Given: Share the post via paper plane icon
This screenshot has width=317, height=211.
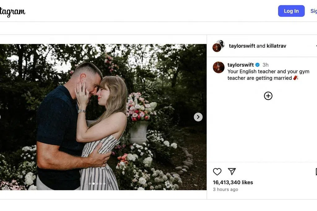Looking at the screenshot, I should pyautogui.click(x=232, y=171).
